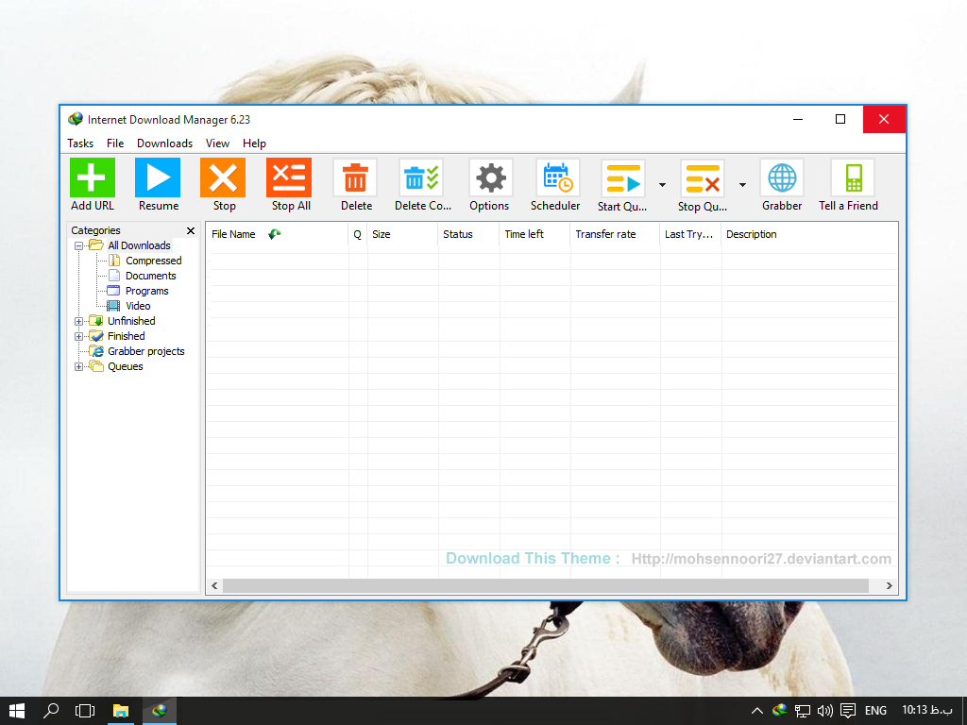Click the IDM system tray icon
The height and width of the screenshot is (725, 967).
tap(779, 710)
